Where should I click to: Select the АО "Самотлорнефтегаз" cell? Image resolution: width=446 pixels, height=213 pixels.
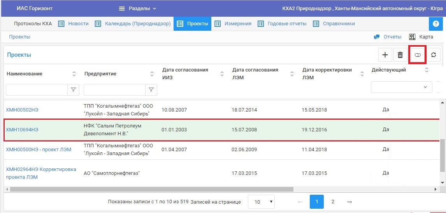[x=112, y=173]
